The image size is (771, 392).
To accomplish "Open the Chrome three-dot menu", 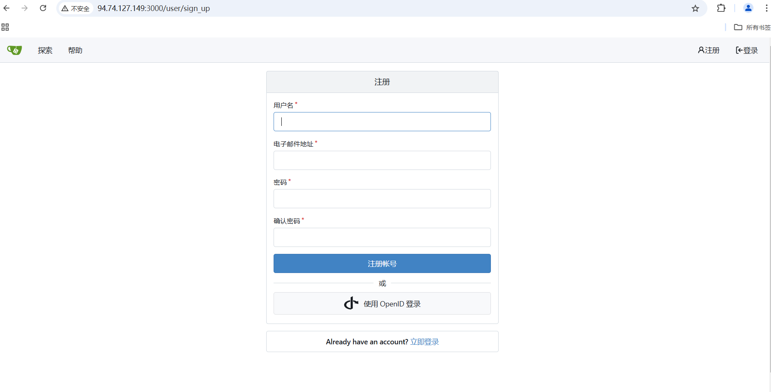I will (x=767, y=8).
